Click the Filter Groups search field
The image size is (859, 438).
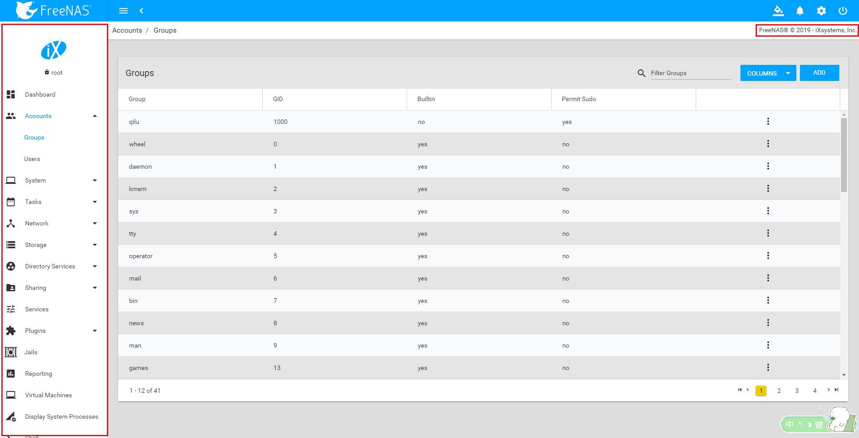pos(690,73)
